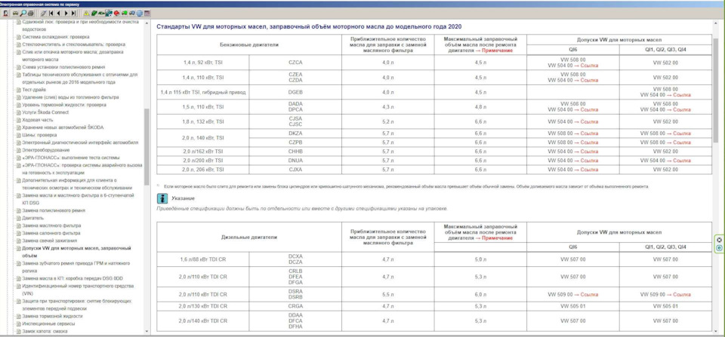
Task: Click 'Ссылка' link in DGEB hybrid row
Action: coord(682,95)
